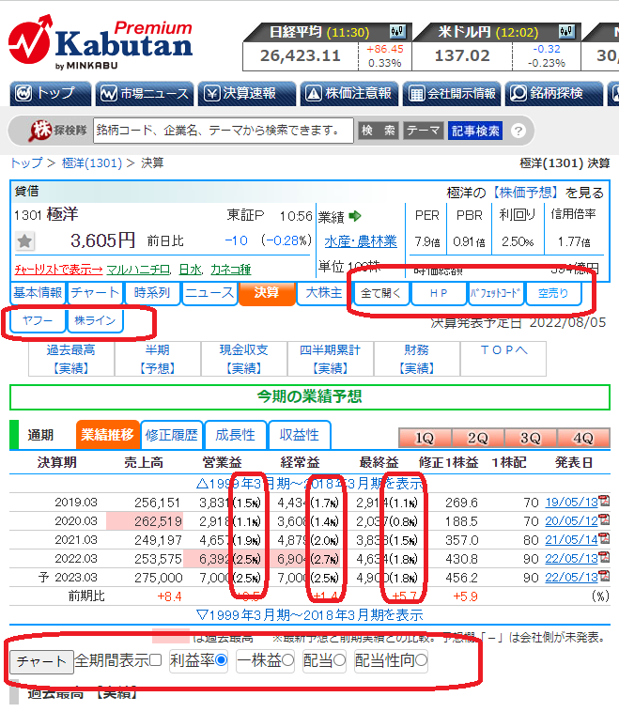Click the チャートリストで表示 link
The image size is (619, 712).
[58, 270]
